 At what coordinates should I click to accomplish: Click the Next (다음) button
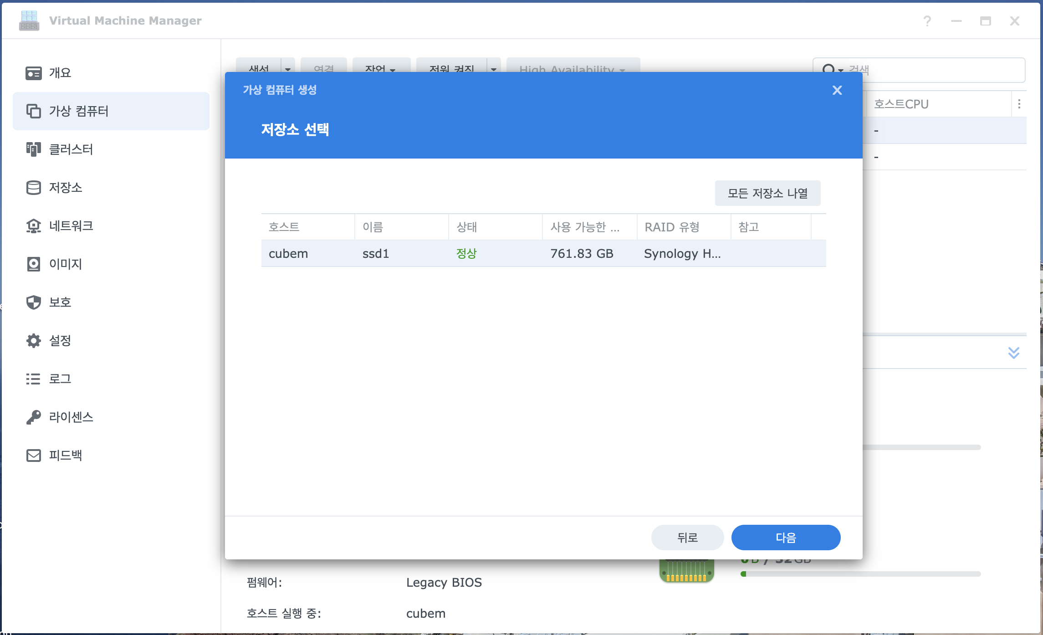point(786,538)
